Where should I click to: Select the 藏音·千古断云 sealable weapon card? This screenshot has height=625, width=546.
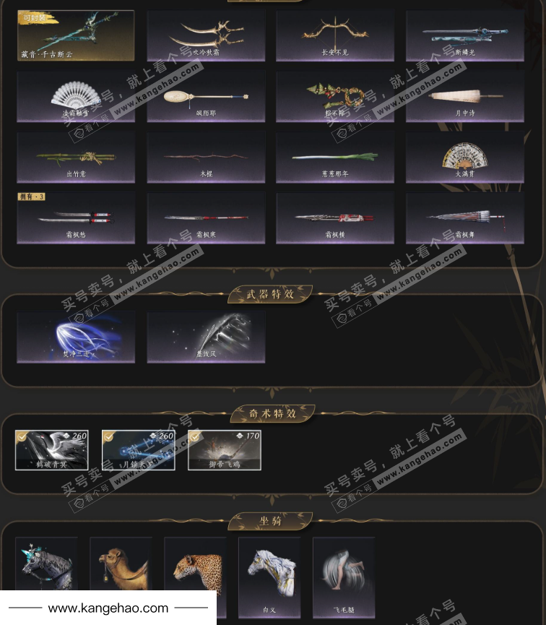76,36
